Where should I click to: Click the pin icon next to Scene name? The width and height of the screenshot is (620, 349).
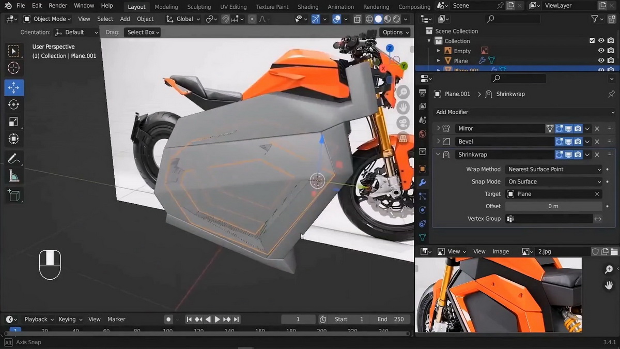(499, 6)
